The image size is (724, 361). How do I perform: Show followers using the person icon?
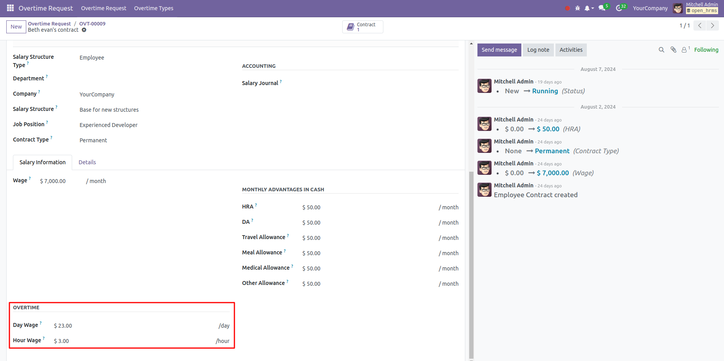[684, 50]
